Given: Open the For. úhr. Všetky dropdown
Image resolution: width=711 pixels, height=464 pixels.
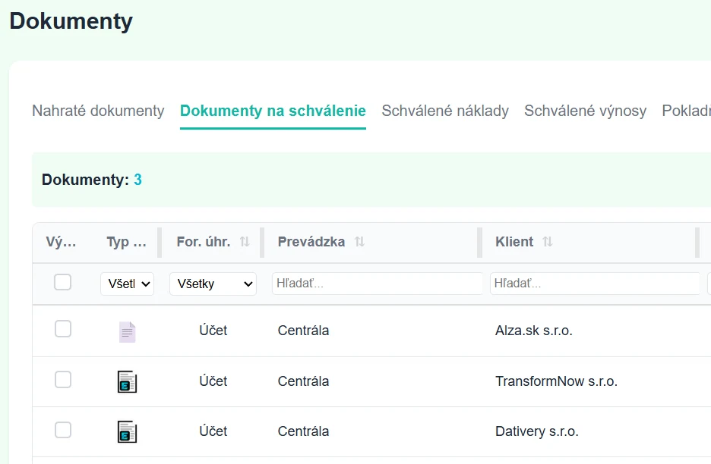Looking at the screenshot, I should (x=213, y=284).
